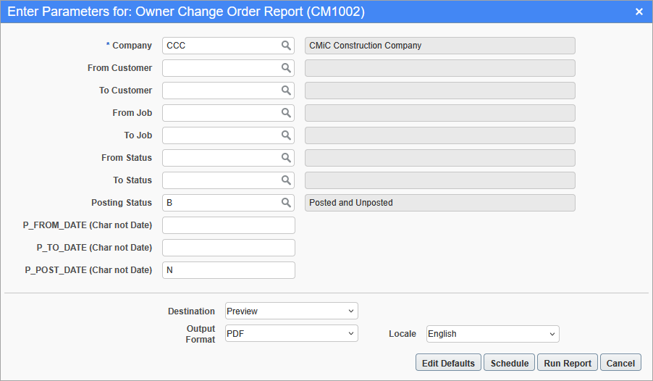Click the 'CMiC Construction Company' description box
Viewport: 653px width, 381px height.
[439, 46]
